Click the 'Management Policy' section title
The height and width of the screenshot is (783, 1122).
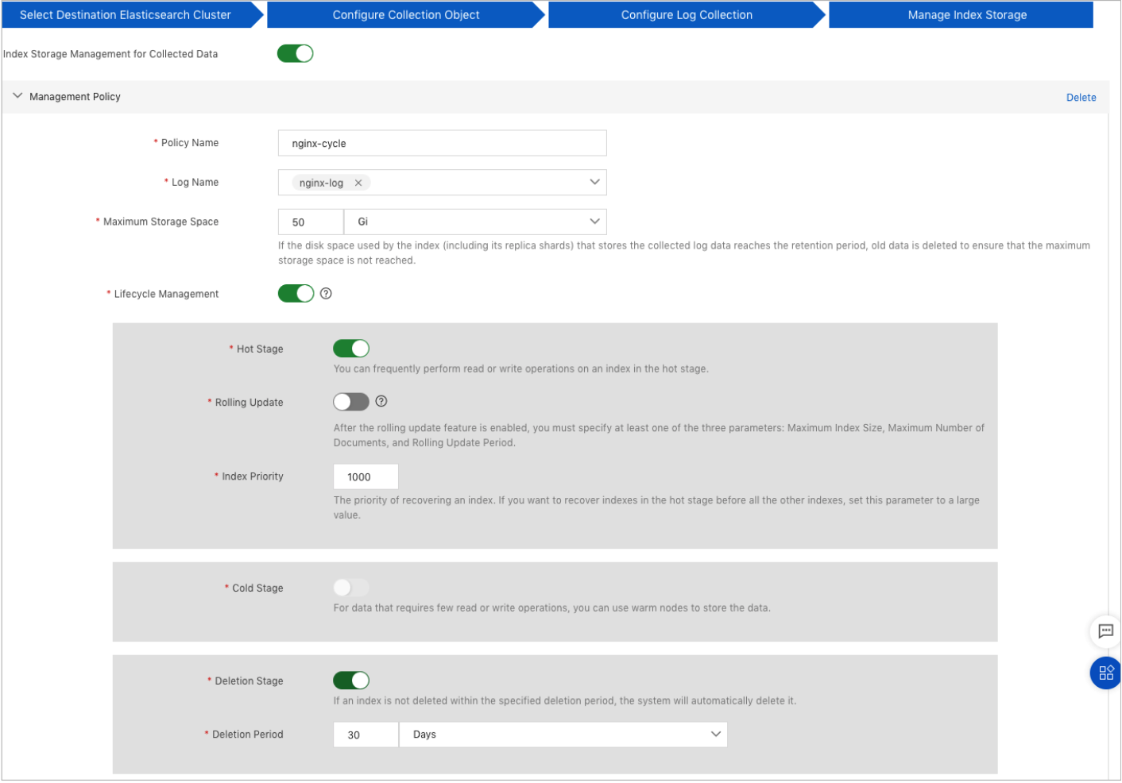click(75, 97)
